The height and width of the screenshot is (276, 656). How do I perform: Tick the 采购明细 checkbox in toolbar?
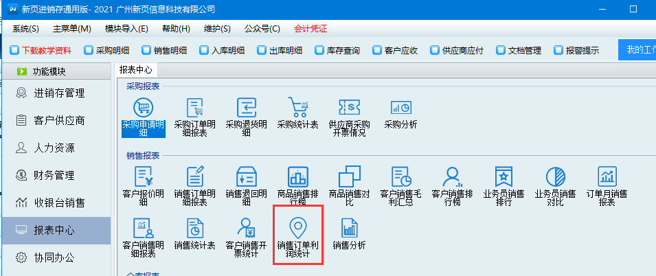coord(89,50)
